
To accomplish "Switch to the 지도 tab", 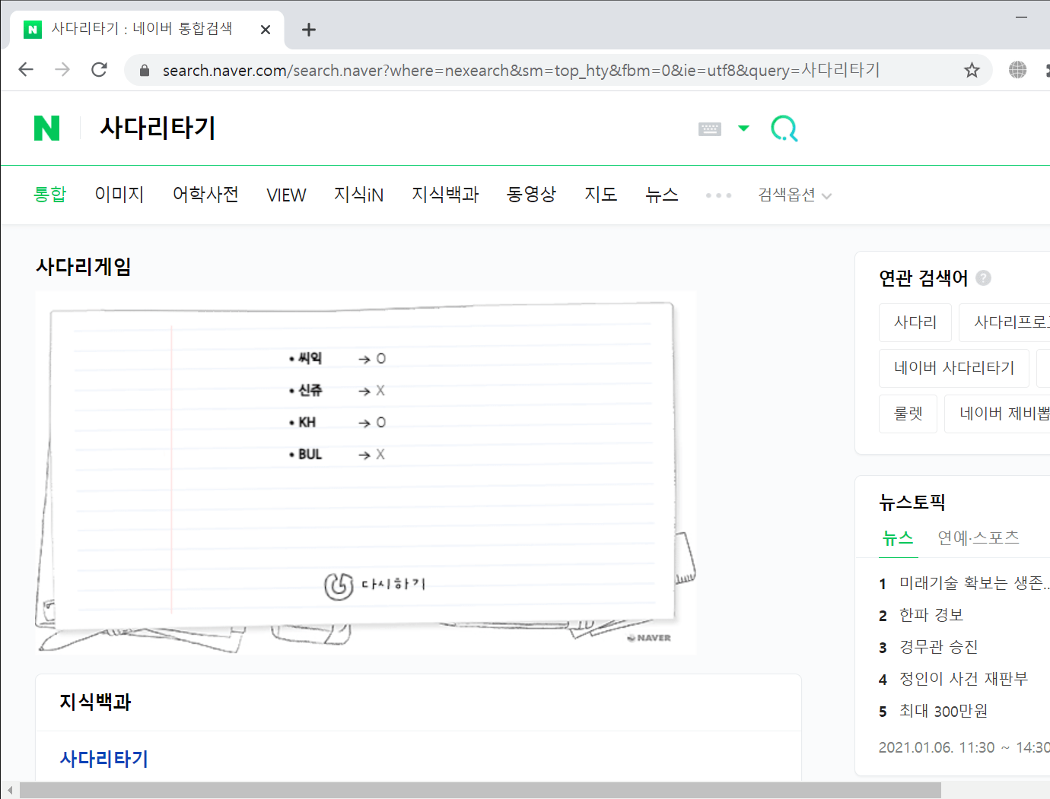I will point(600,195).
